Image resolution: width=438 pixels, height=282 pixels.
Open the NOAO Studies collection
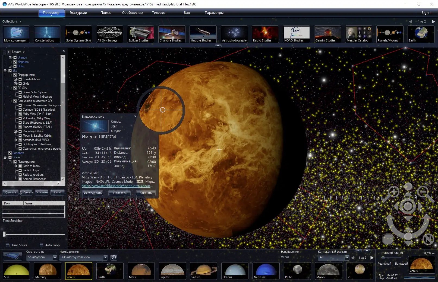coord(297,34)
